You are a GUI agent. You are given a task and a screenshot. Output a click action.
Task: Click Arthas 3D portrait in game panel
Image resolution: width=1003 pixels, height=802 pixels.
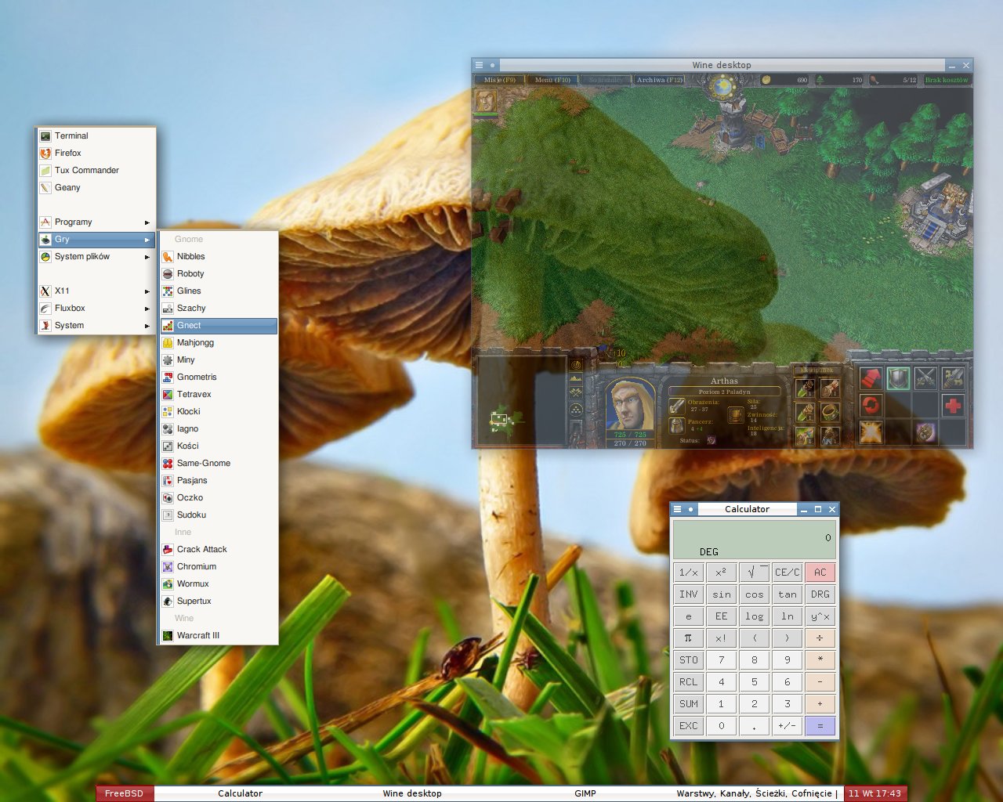(630, 404)
